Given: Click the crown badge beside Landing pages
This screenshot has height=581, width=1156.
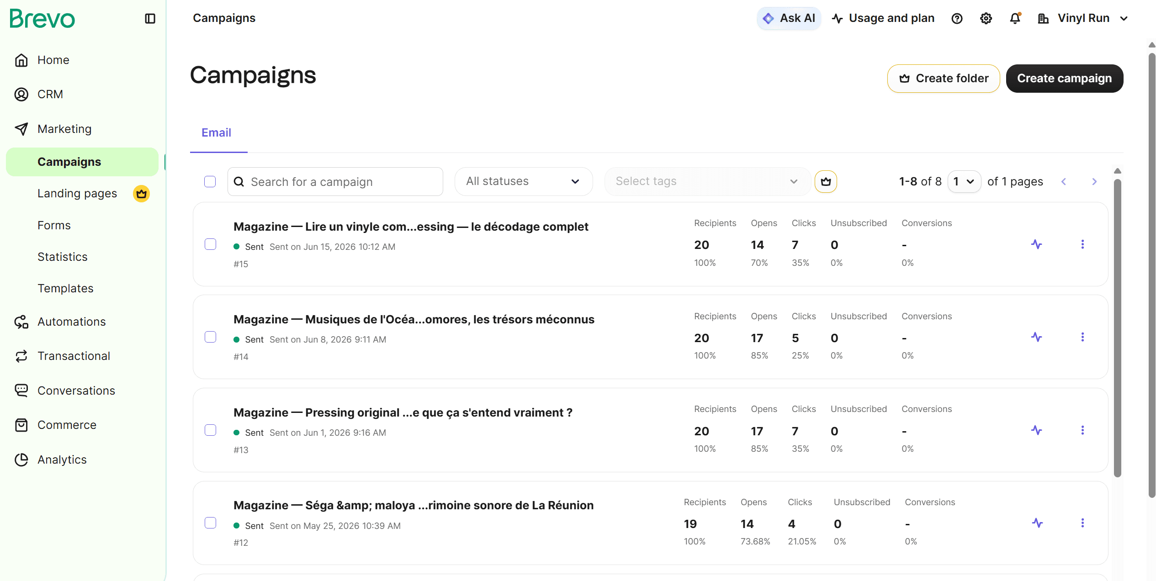Looking at the screenshot, I should point(142,194).
